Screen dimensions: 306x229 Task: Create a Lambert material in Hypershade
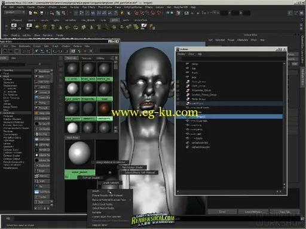[x=42, y=87]
